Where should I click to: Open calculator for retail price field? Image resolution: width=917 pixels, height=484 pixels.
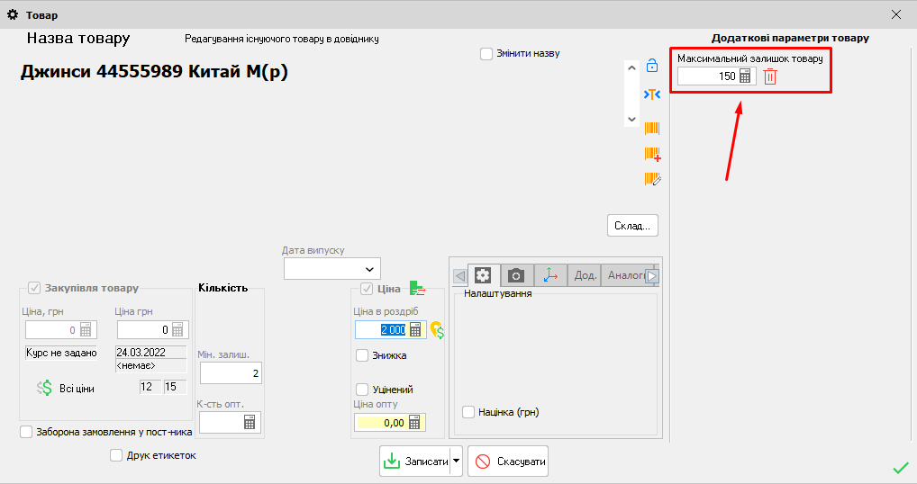point(415,330)
